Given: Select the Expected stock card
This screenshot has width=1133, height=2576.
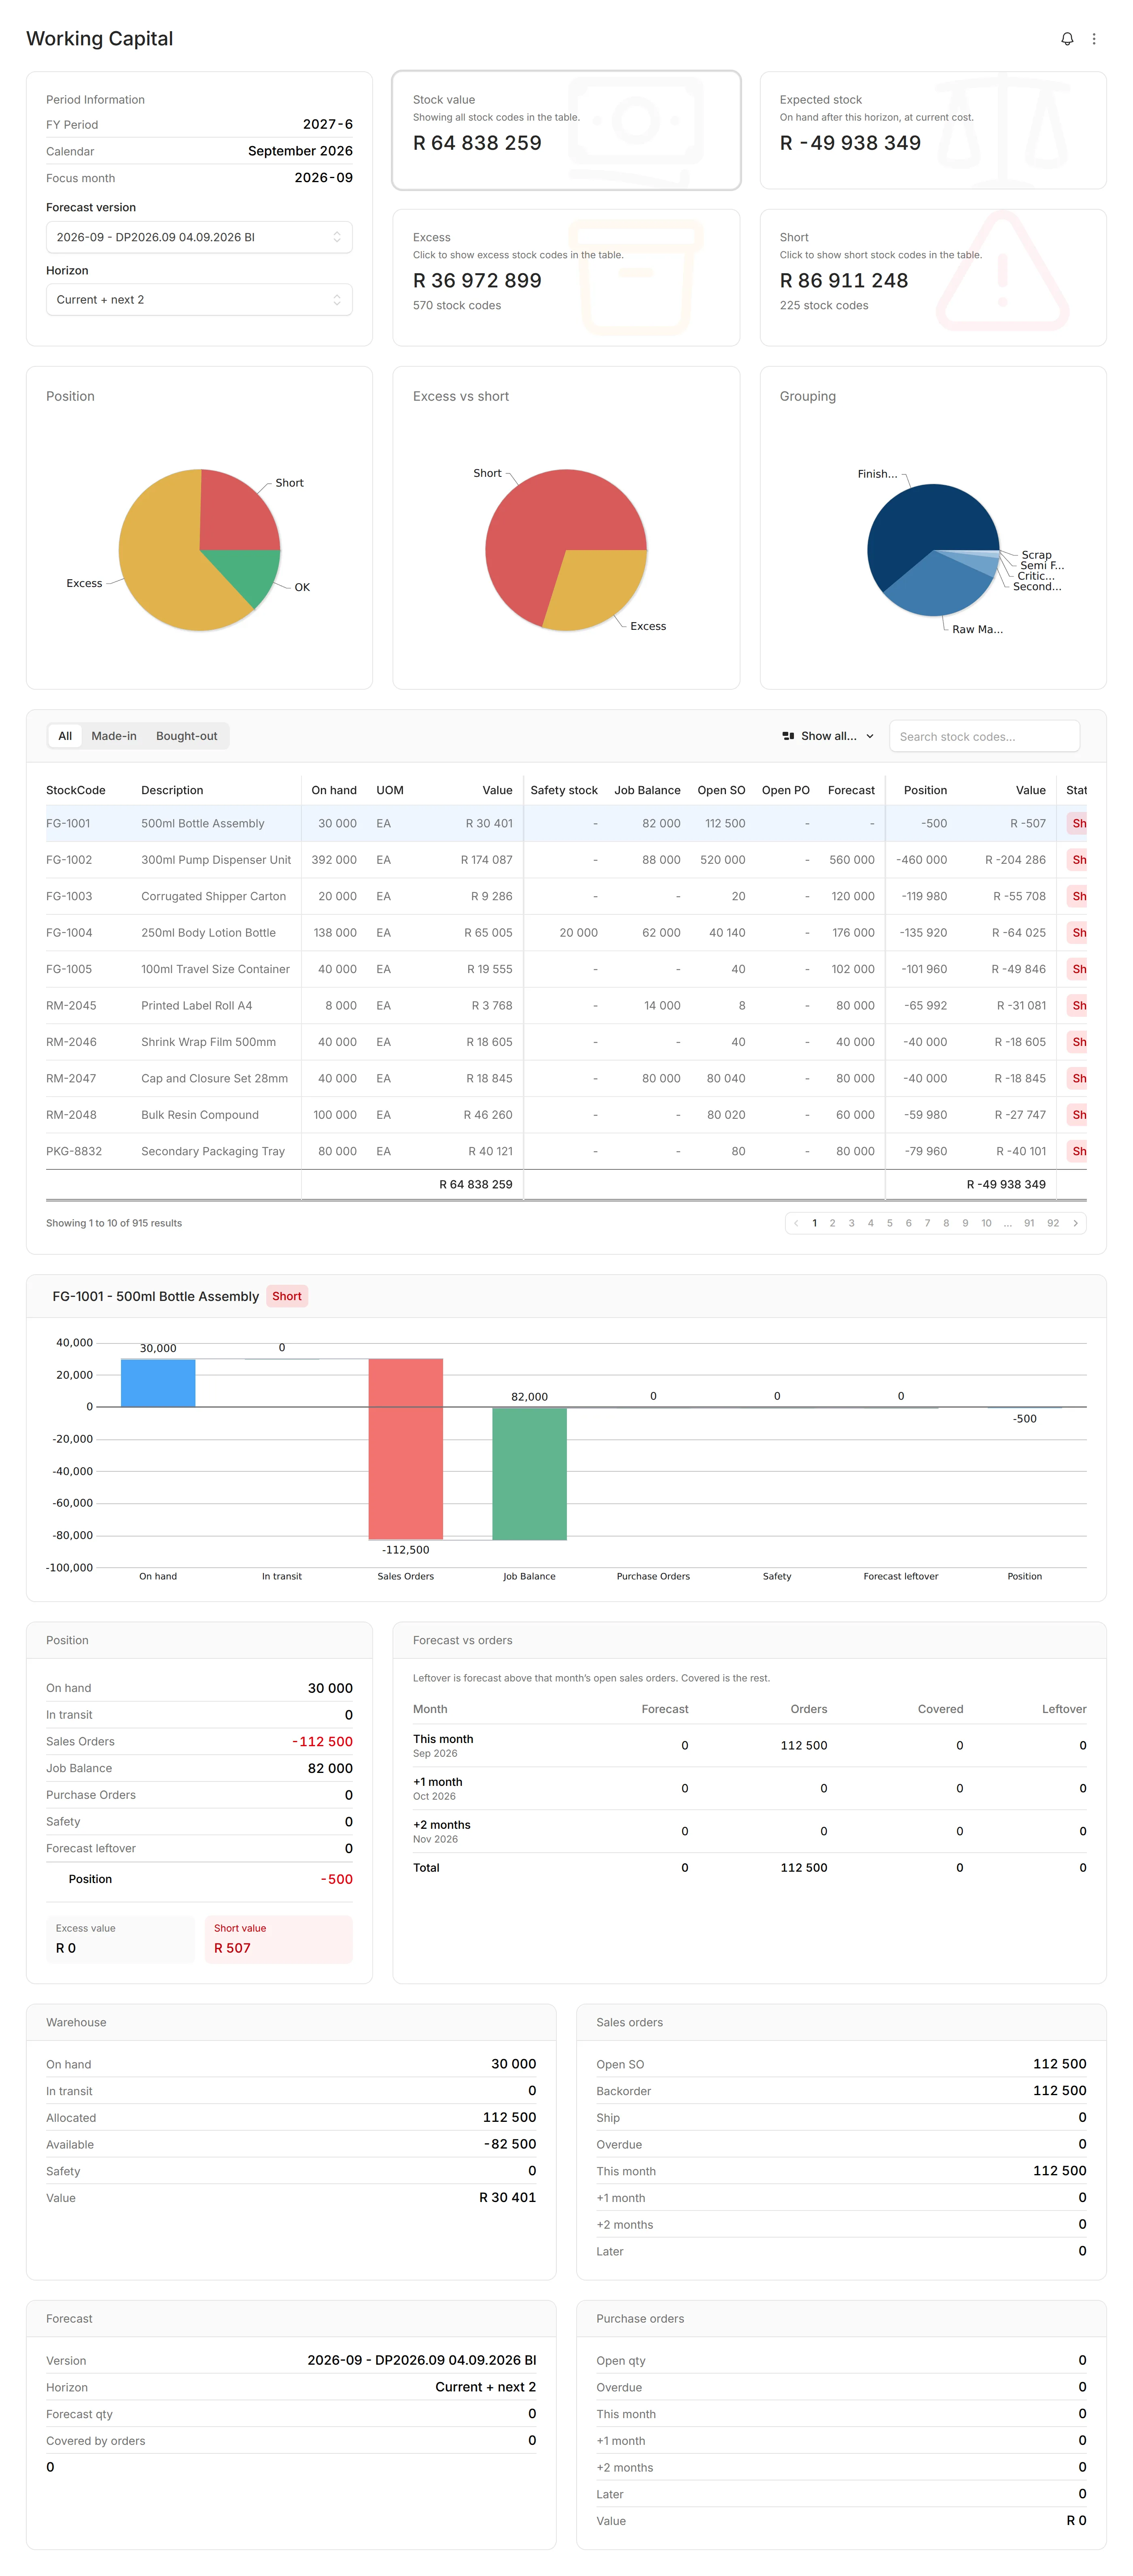Looking at the screenshot, I should click(x=933, y=130).
